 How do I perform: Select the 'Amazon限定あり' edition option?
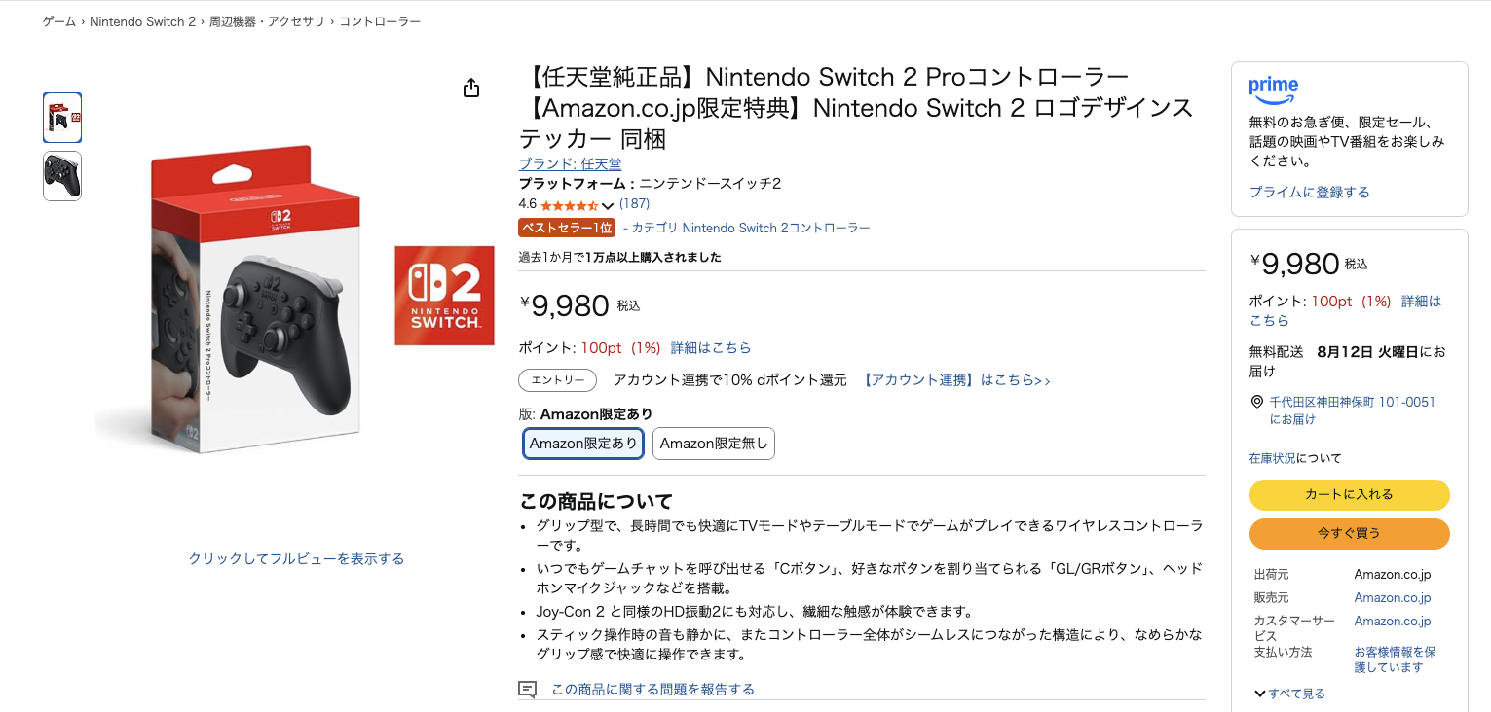[583, 444]
